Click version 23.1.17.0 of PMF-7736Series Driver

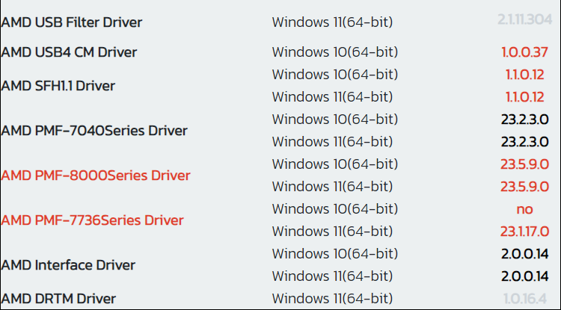[x=524, y=232]
